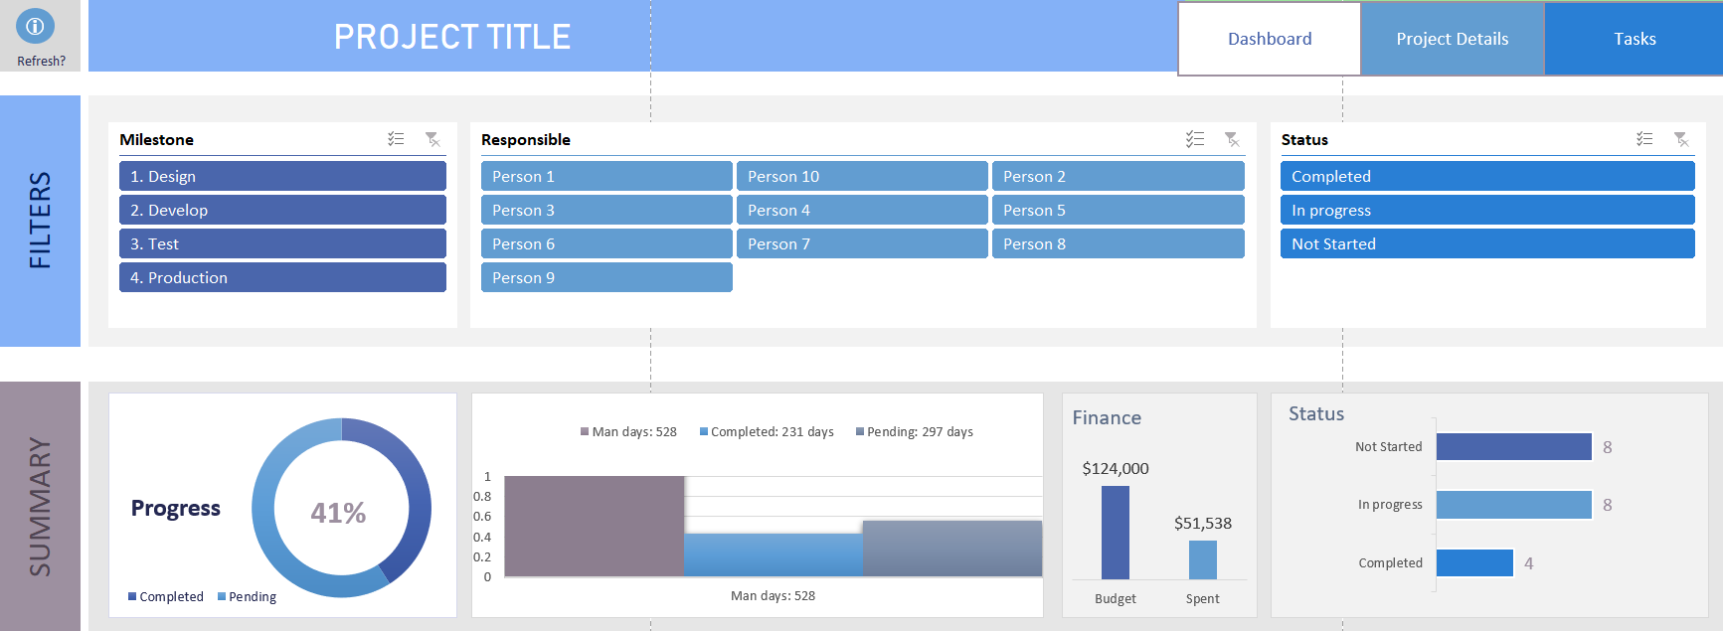Click the Finance chart title
This screenshot has height=631, width=1723.
click(x=1107, y=418)
